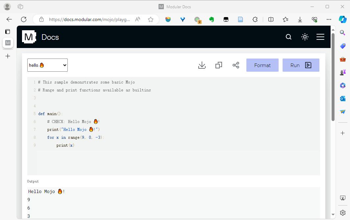Open the hello file selector dropdown
Viewport: 350px width, 220px height.
coord(47,65)
